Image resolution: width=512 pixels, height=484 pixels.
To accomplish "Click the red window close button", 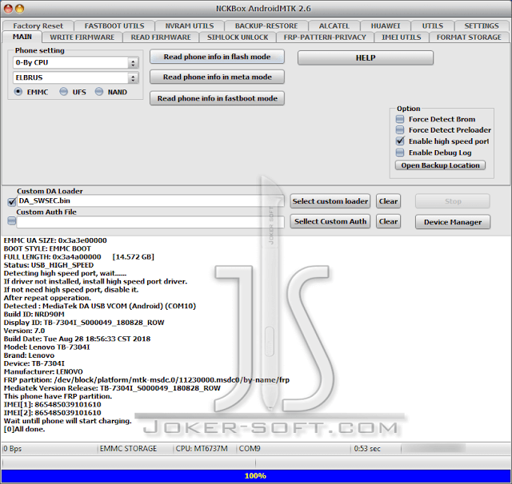I will pyautogui.click(x=8, y=9).
